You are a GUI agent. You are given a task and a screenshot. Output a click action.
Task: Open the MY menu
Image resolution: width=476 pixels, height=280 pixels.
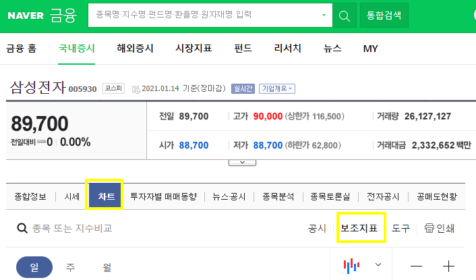370,49
